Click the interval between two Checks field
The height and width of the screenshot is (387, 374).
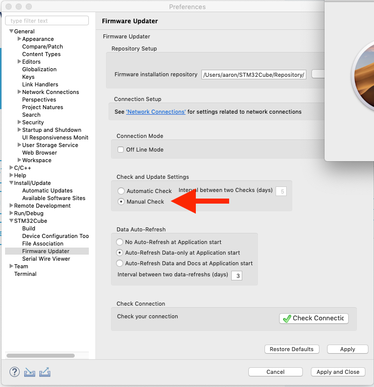click(x=281, y=191)
